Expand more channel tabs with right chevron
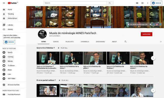This screenshot has height=98, width=164. (x=161, y=42)
